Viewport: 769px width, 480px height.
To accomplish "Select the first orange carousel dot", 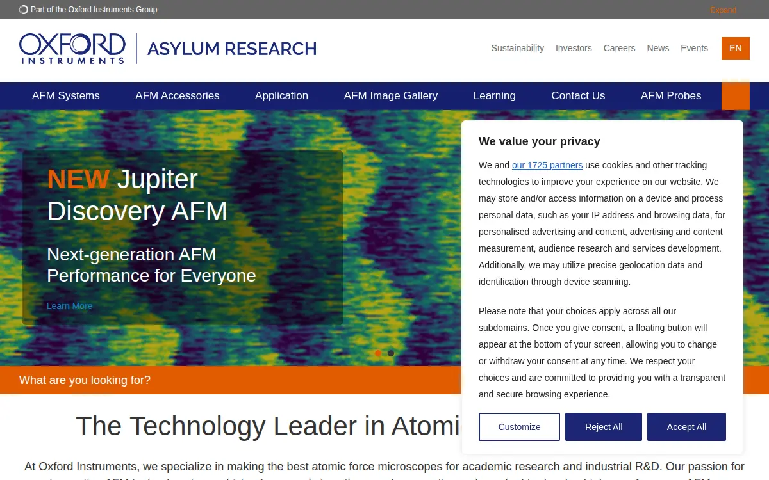I will point(378,353).
